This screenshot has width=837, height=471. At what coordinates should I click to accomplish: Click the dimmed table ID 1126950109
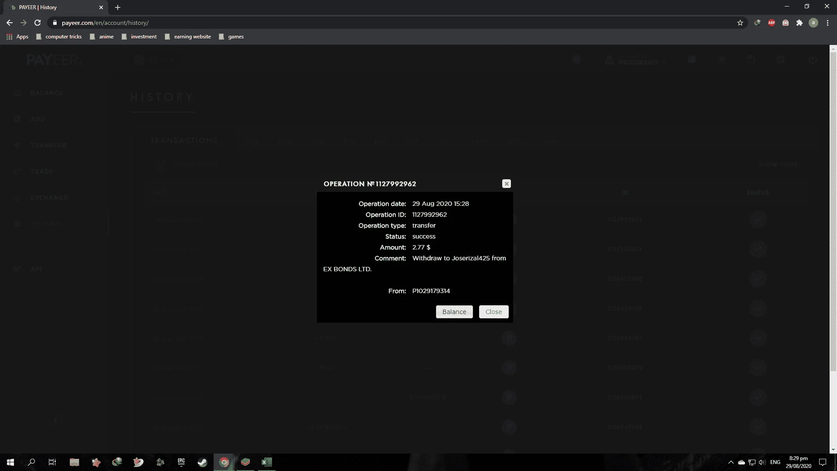[x=625, y=308]
